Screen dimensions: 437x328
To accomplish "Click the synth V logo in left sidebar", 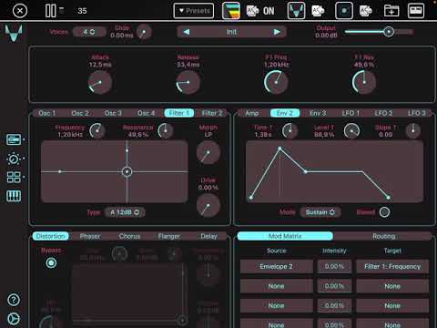I will [x=14, y=33].
